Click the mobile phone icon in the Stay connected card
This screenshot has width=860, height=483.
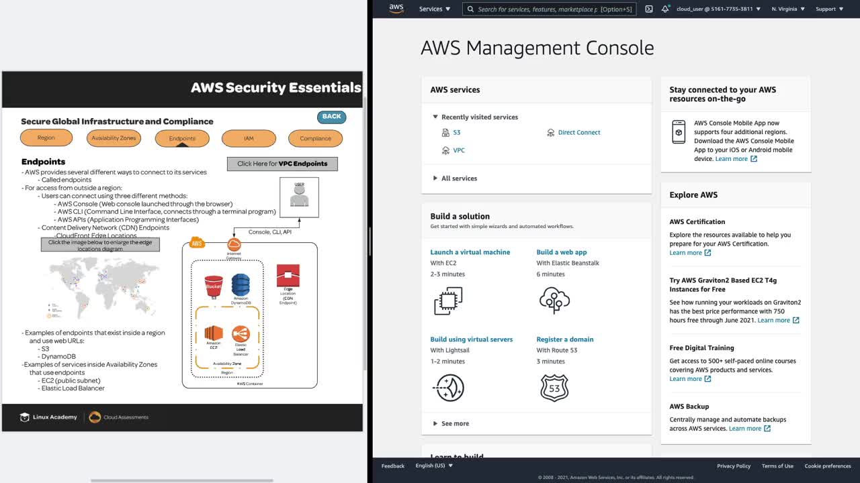(x=679, y=132)
